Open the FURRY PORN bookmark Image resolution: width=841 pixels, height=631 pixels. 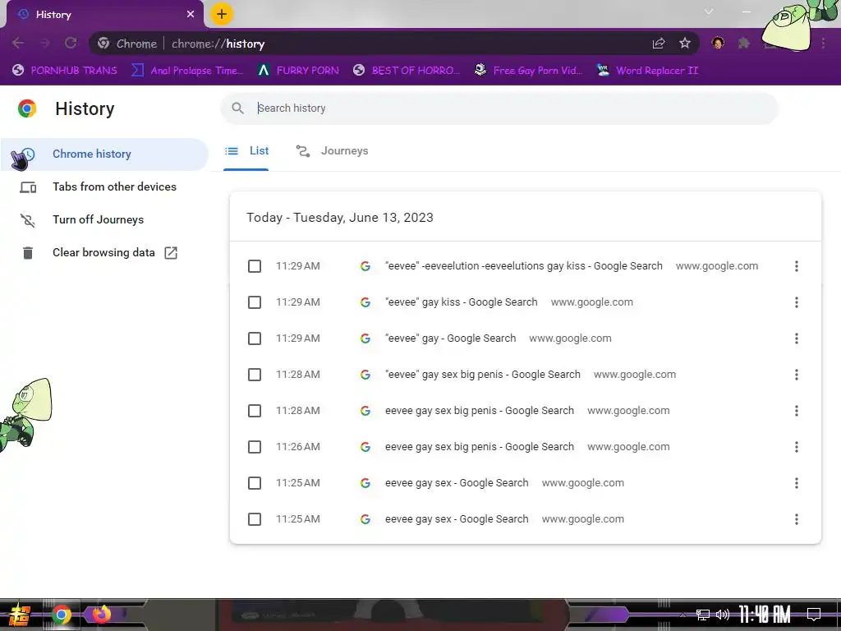coord(298,71)
